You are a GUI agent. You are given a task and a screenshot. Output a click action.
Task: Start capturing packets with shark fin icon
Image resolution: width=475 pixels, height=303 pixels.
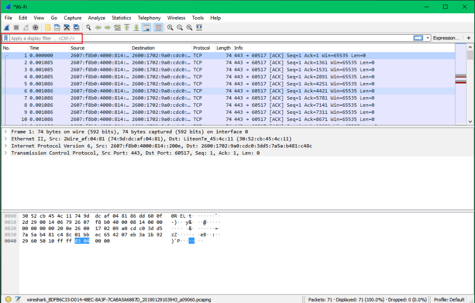(x=7, y=28)
